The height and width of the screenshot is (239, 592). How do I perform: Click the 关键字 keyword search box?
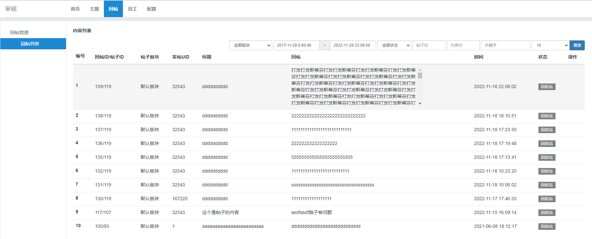505,45
